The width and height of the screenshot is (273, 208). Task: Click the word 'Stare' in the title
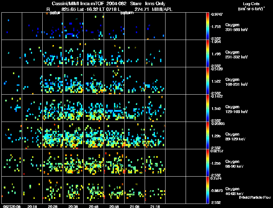pyautogui.click(x=135, y=4)
